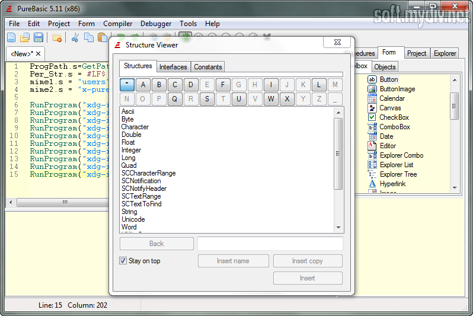This screenshot has height=316, width=473.
Task: Click the Open file toolbar icon
Action: (x=24, y=37)
